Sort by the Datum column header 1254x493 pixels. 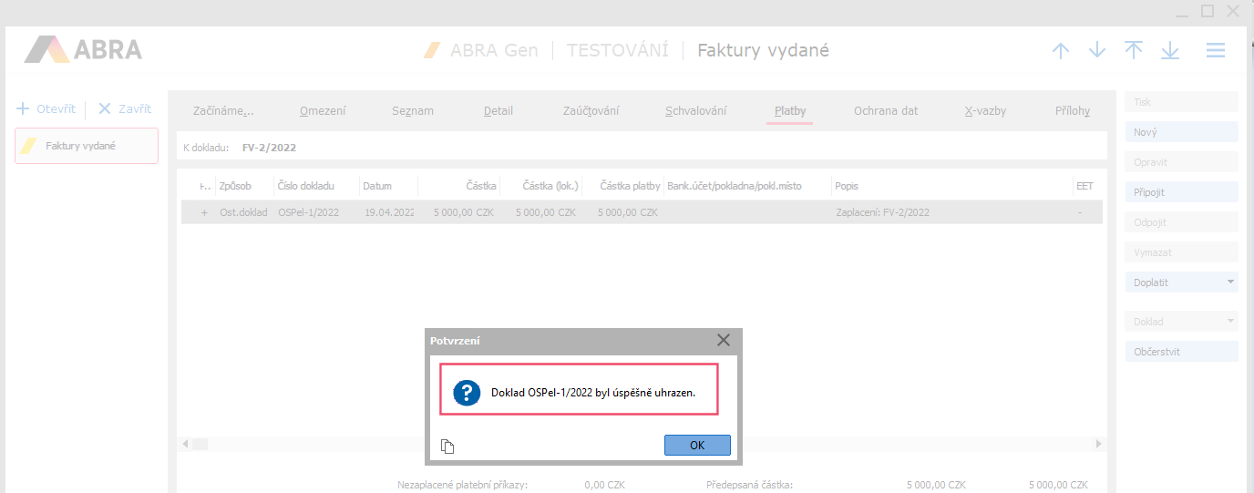377,186
